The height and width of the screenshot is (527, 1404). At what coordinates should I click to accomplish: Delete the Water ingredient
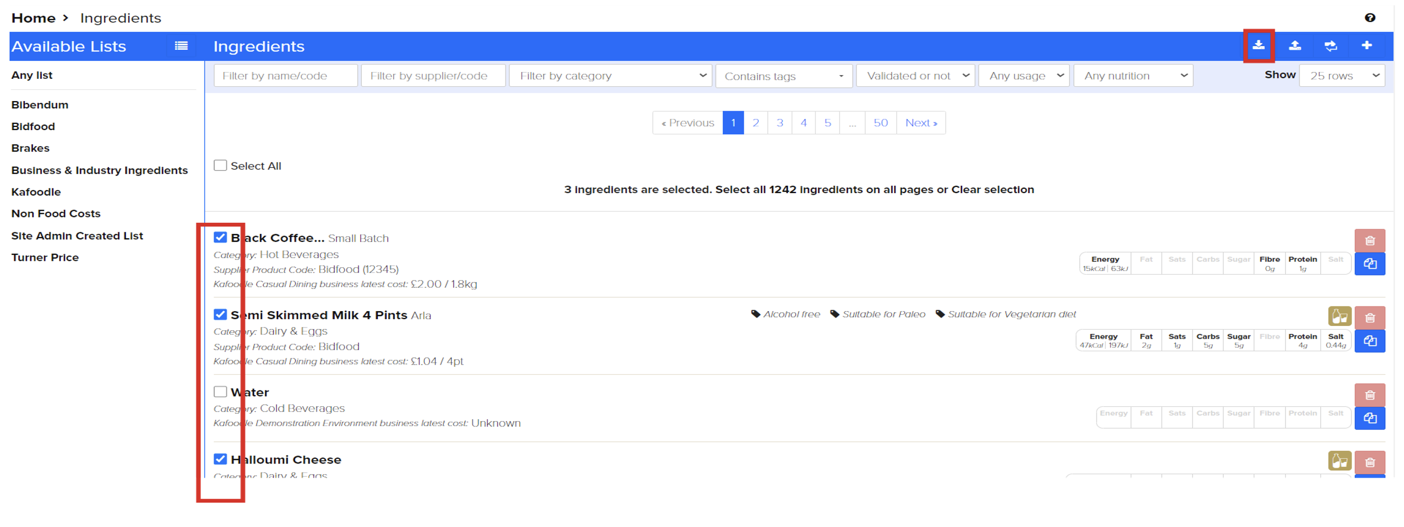[1370, 395]
